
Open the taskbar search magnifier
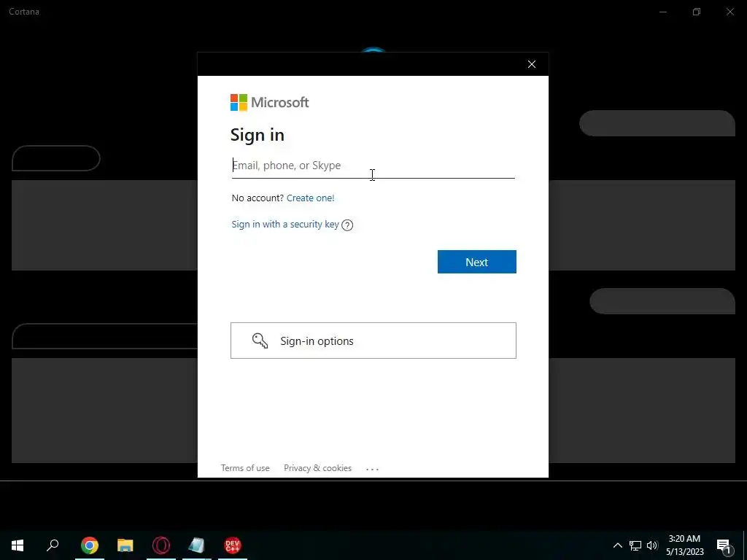53,545
